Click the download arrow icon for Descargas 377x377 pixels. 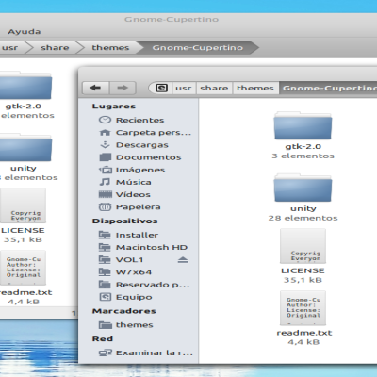pos(105,145)
